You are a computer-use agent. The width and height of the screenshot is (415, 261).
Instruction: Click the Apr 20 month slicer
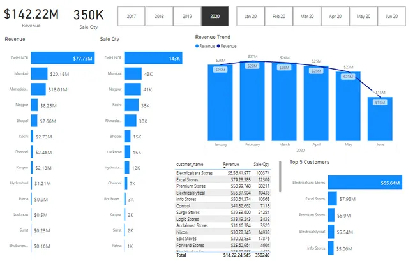(335, 16)
